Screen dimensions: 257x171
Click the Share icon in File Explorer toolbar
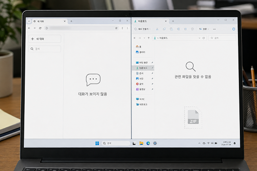click(x=186, y=29)
